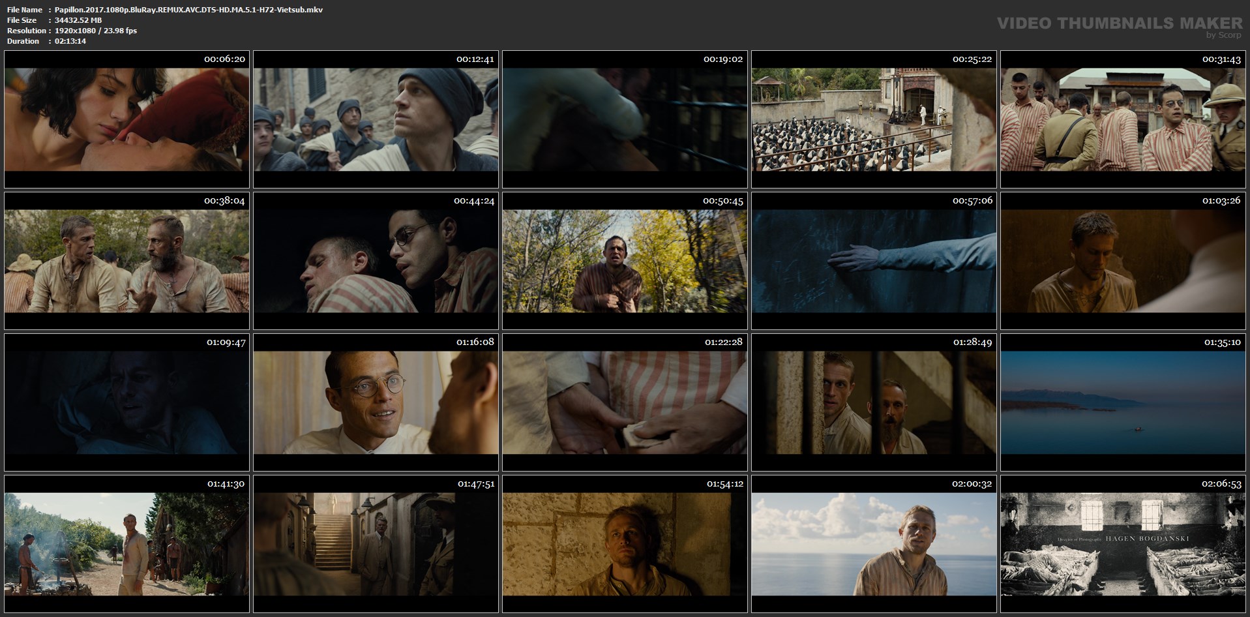Image resolution: width=1250 pixels, height=617 pixels.
Task: Click the File Name label
Action: coord(25,10)
